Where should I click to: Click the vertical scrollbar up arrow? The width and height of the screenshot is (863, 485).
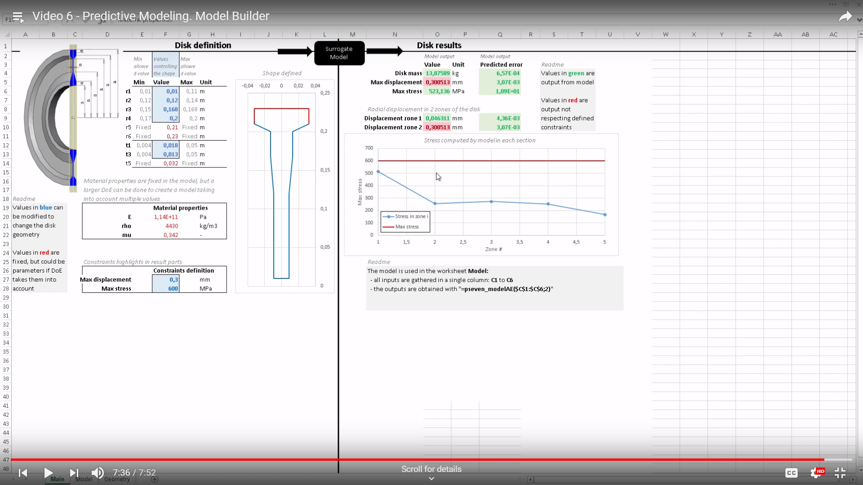[860, 34]
